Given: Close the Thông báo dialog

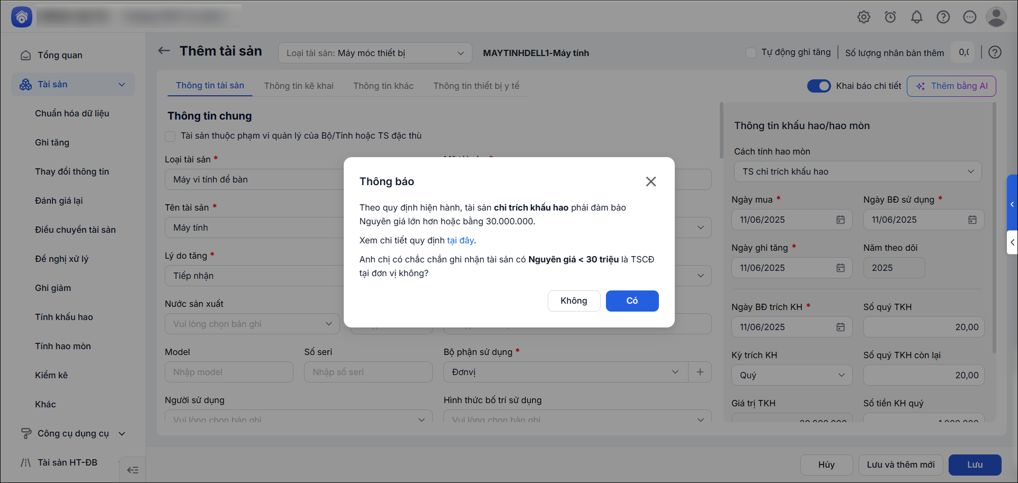Looking at the screenshot, I should [651, 181].
